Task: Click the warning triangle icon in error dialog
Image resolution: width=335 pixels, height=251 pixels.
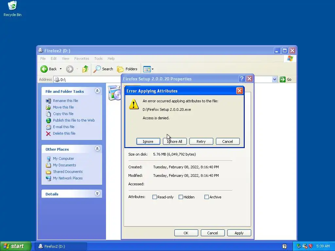Action: click(x=134, y=104)
